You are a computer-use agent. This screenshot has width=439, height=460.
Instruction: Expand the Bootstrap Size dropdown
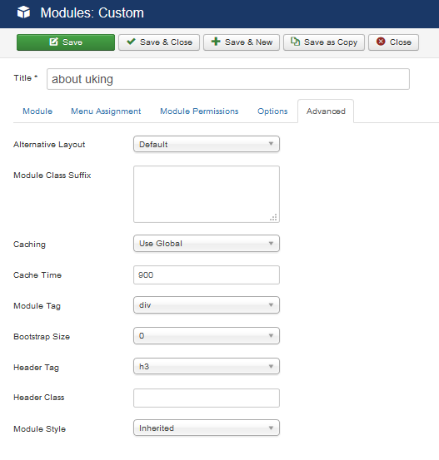tap(207, 335)
